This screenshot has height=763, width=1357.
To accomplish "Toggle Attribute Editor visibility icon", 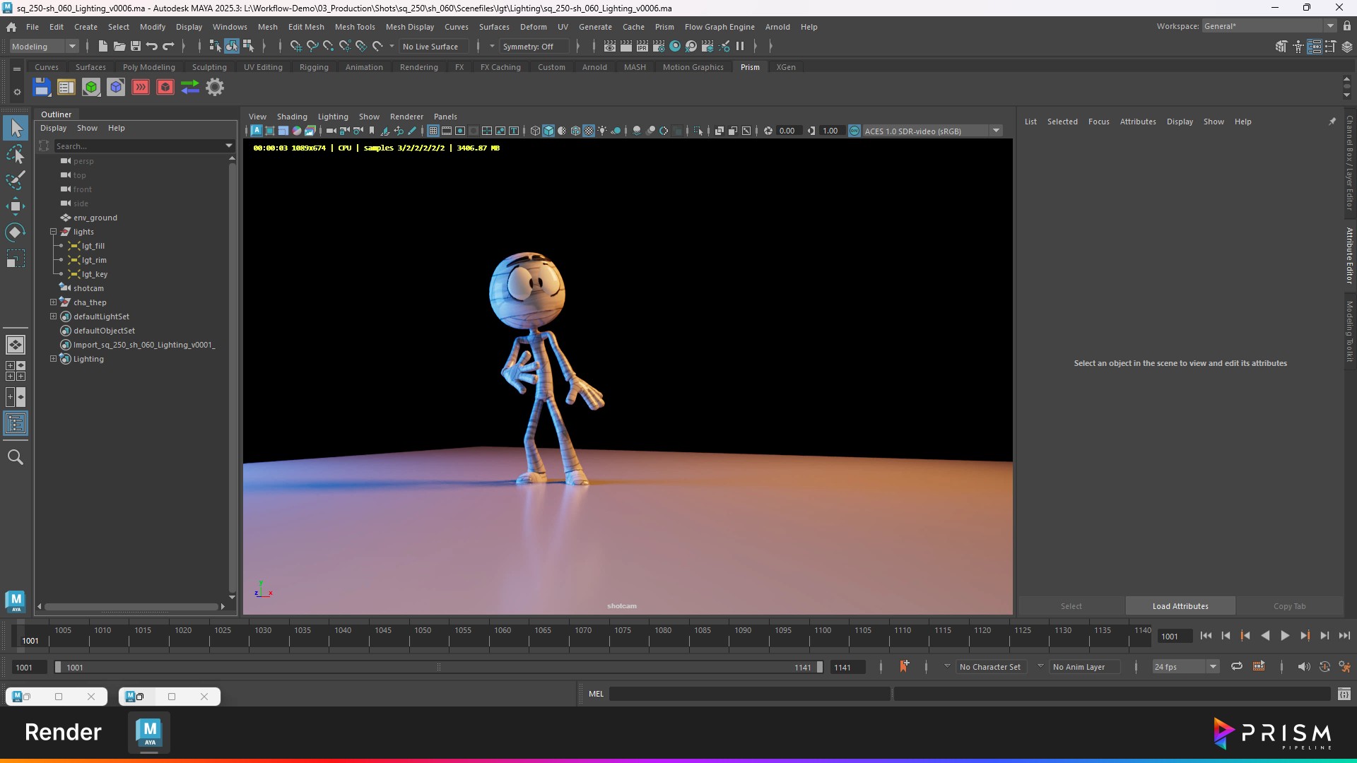I will [x=1315, y=47].
